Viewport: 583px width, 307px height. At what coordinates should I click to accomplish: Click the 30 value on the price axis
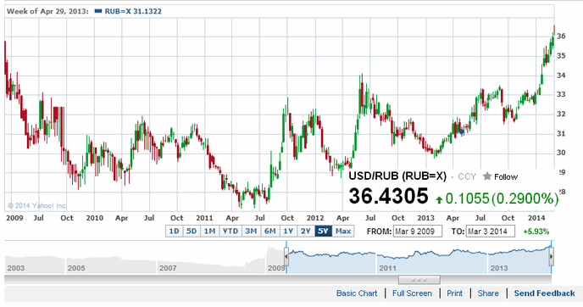pos(561,153)
